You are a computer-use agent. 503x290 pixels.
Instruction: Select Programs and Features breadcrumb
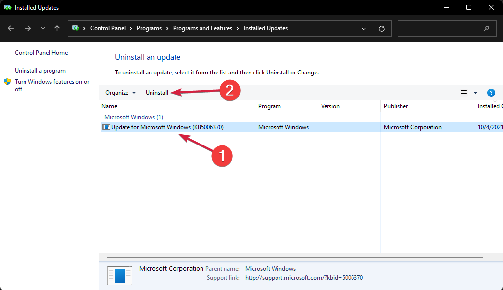[203, 28]
